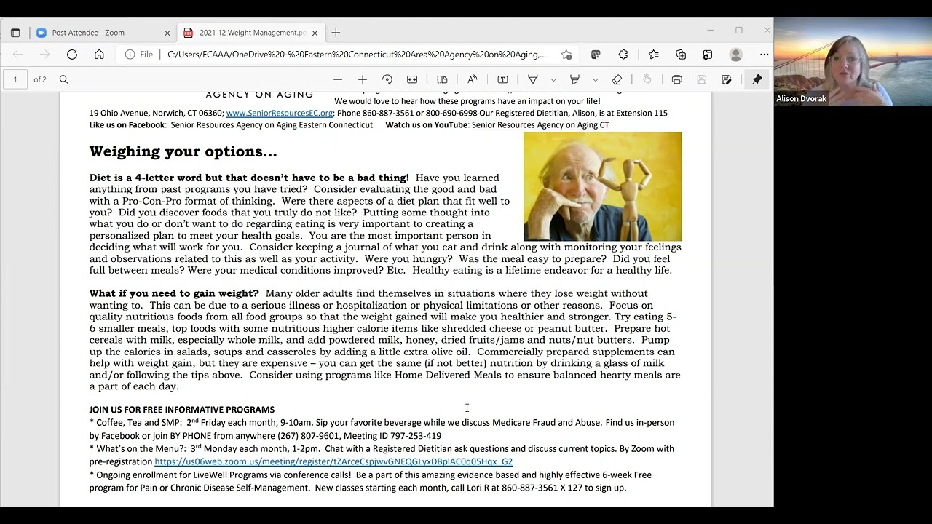The height and width of the screenshot is (524, 932).
Task: Click "JOIN US FOR FREE INFORMATIVE PROGRAMS"
Action: (182, 410)
